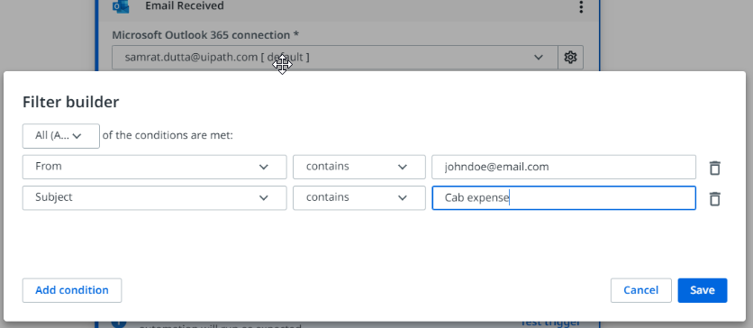The width and height of the screenshot is (753, 328).
Task: Open the From field dropdown
Action: pos(155,167)
